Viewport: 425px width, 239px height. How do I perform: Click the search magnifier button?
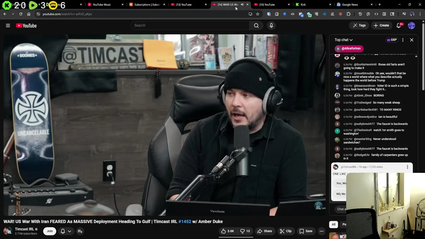(256, 25)
